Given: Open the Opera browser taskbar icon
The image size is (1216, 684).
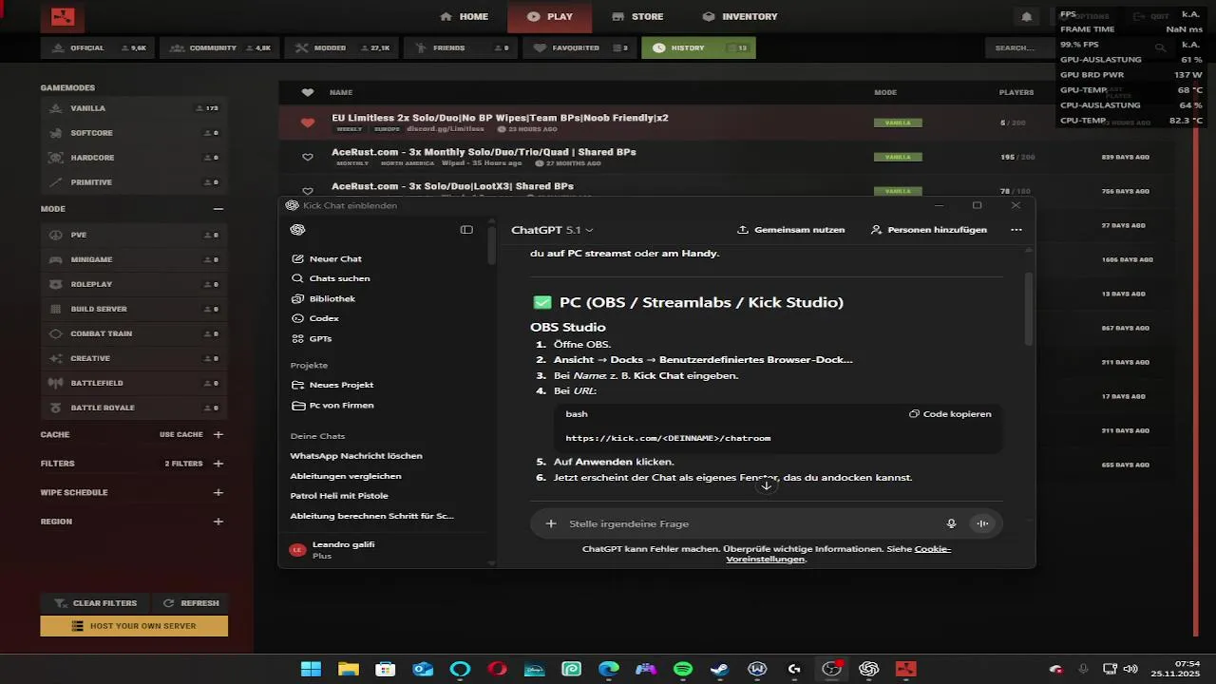Looking at the screenshot, I should (x=497, y=669).
